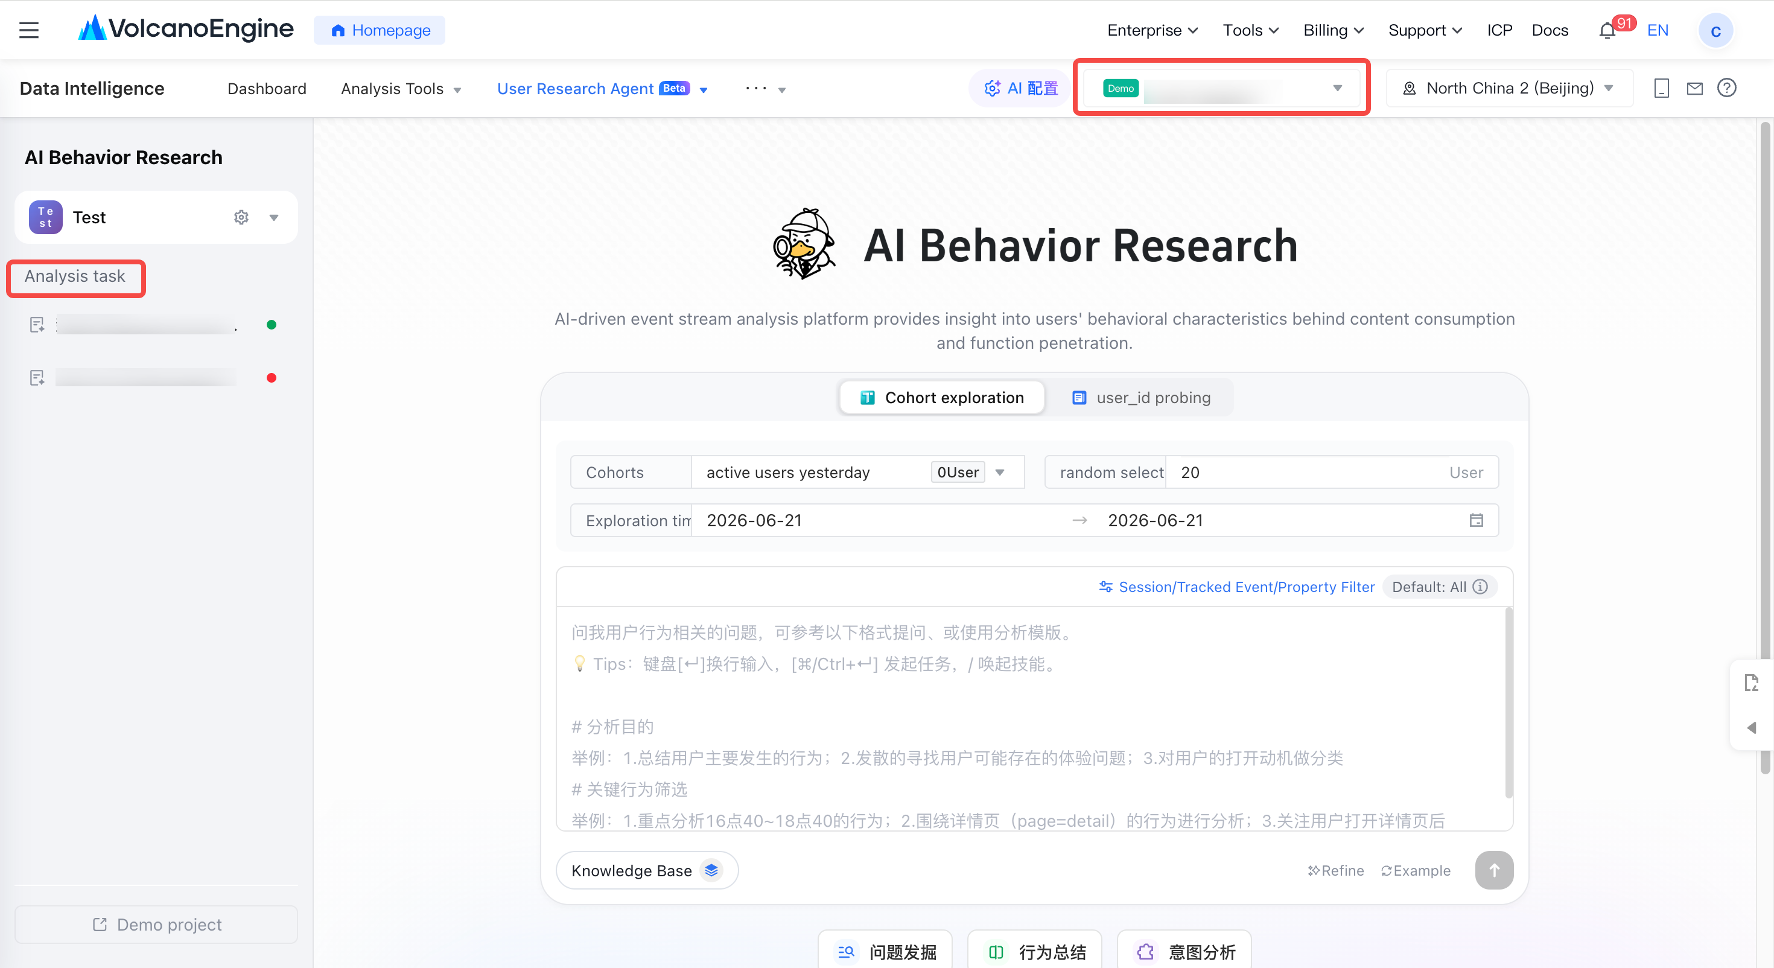Select the Cohort exploration tab
Image resolution: width=1774 pixels, height=968 pixels.
[942, 398]
